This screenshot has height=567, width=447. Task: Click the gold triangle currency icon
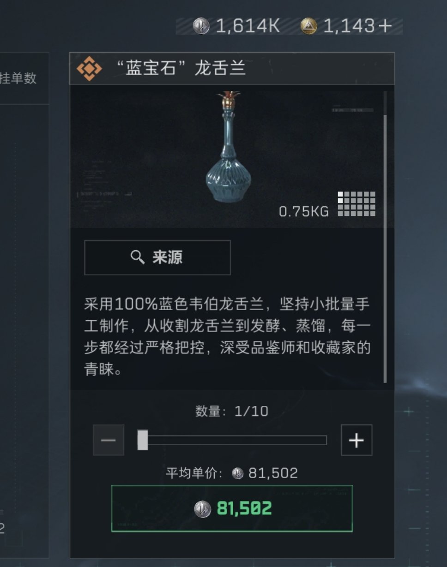[x=309, y=26]
